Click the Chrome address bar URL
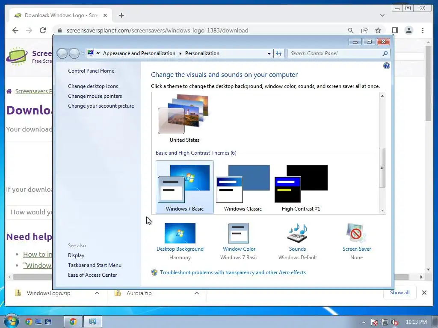Image resolution: width=438 pixels, height=328 pixels. (157, 30)
